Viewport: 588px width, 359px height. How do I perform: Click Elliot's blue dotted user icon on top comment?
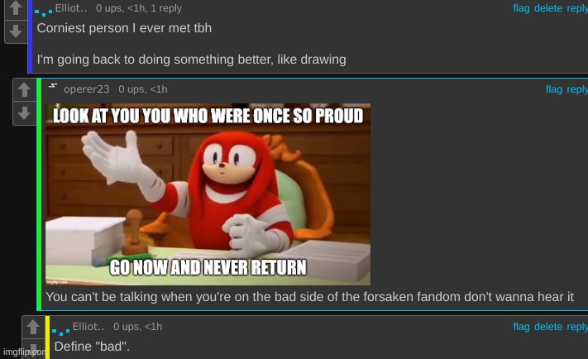(x=43, y=12)
